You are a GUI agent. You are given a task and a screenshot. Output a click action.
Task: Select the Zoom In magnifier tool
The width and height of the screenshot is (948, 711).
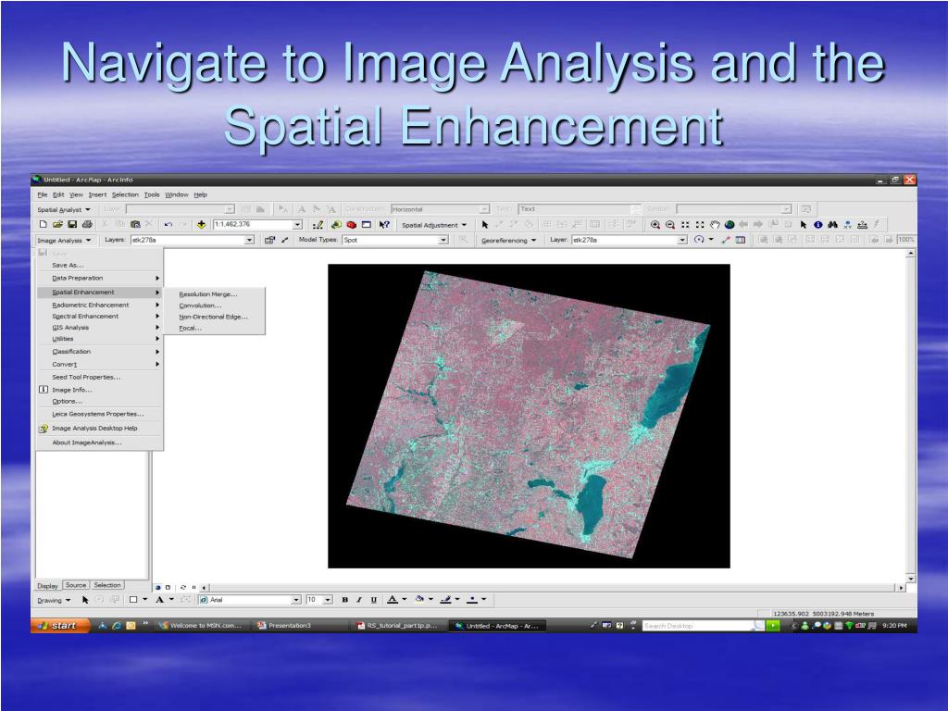655,224
